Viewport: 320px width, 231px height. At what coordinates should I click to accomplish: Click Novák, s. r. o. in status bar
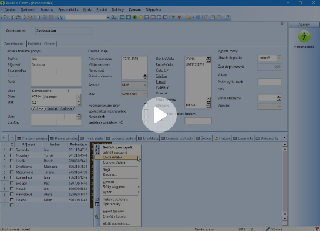tap(204, 229)
